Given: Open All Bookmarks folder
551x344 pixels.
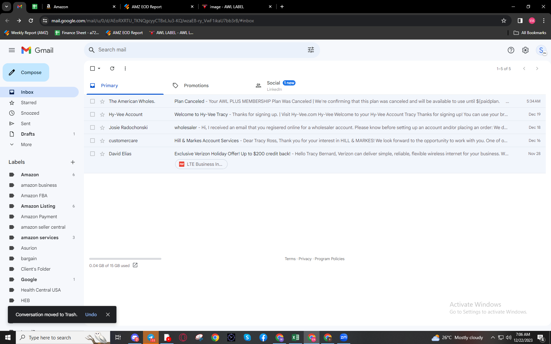Looking at the screenshot, I should 530,33.
